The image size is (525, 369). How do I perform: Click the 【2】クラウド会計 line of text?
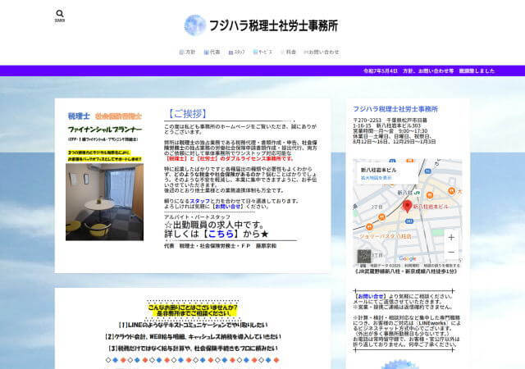193,336
